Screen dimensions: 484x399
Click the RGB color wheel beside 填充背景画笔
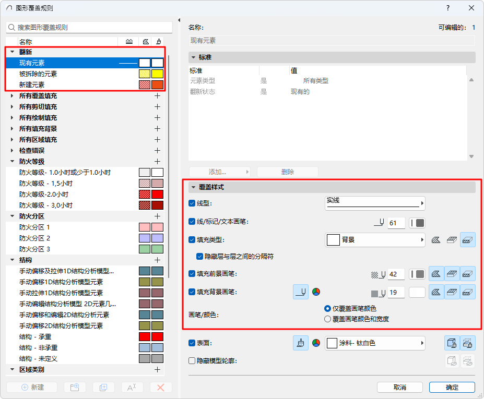[x=316, y=292]
